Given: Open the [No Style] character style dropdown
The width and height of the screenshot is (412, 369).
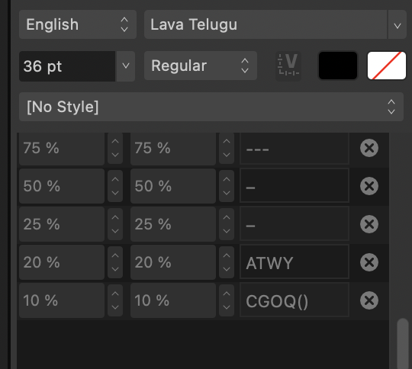Looking at the screenshot, I should (211, 107).
